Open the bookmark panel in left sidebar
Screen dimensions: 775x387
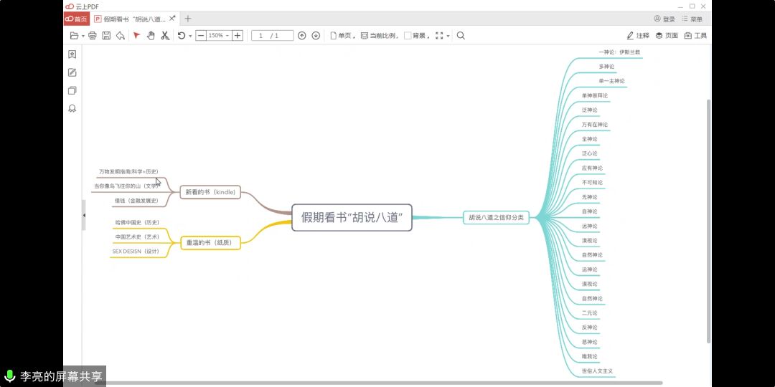click(72, 54)
